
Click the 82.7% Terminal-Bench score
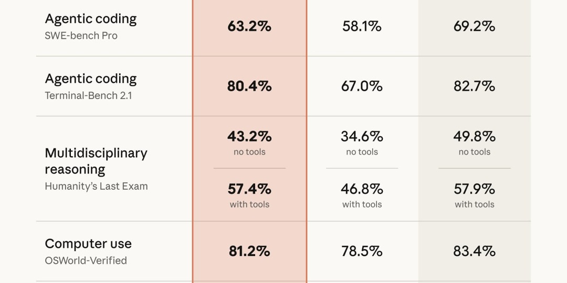(x=475, y=86)
